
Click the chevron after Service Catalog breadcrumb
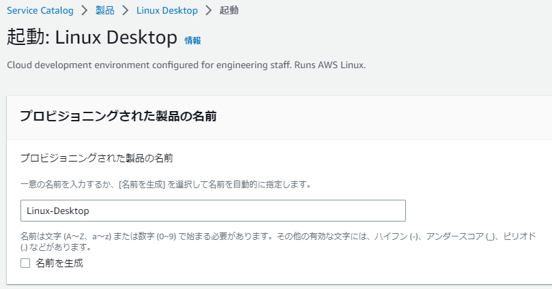coord(85,10)
